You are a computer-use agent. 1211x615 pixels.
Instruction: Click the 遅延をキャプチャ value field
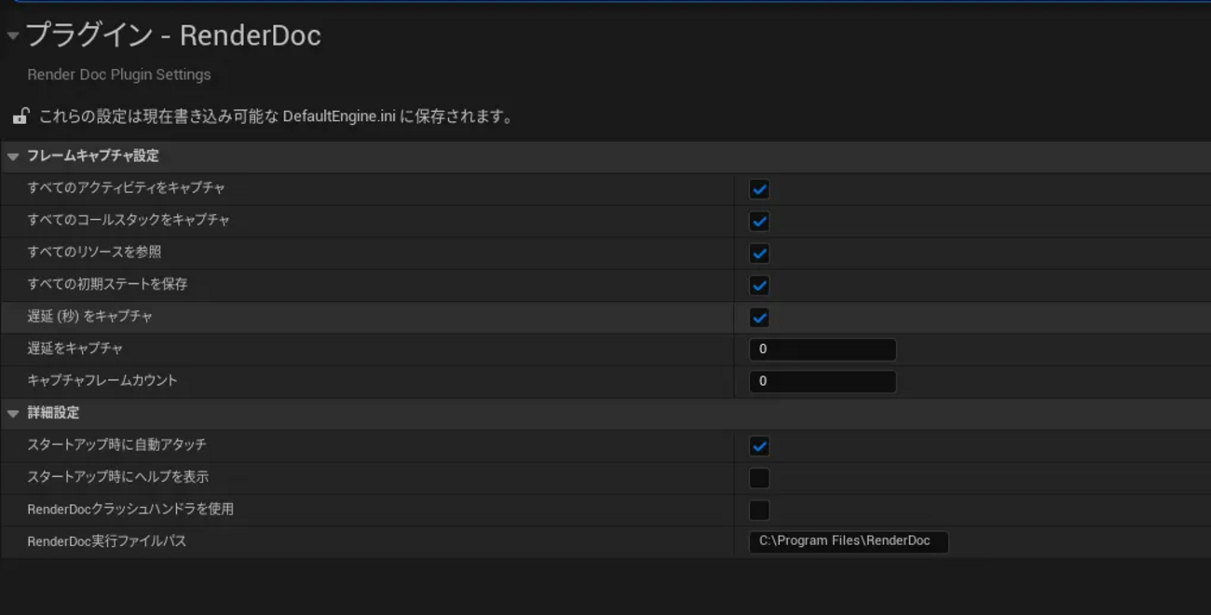point(823,348)
